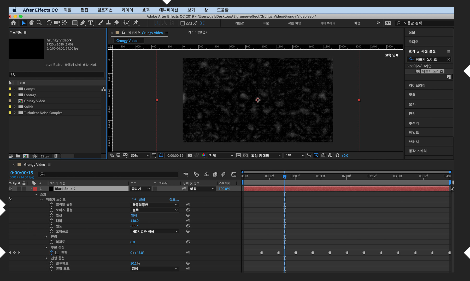Click the trash icon in Project panel
The width and height of the screenshot is (470, 281).
[x=56, y=156]
